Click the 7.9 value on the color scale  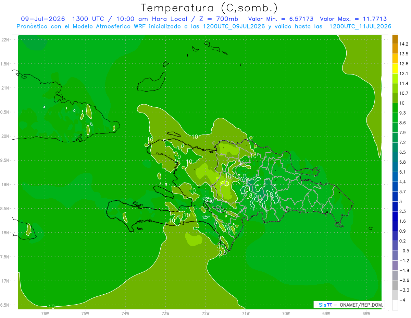[403, 132]
